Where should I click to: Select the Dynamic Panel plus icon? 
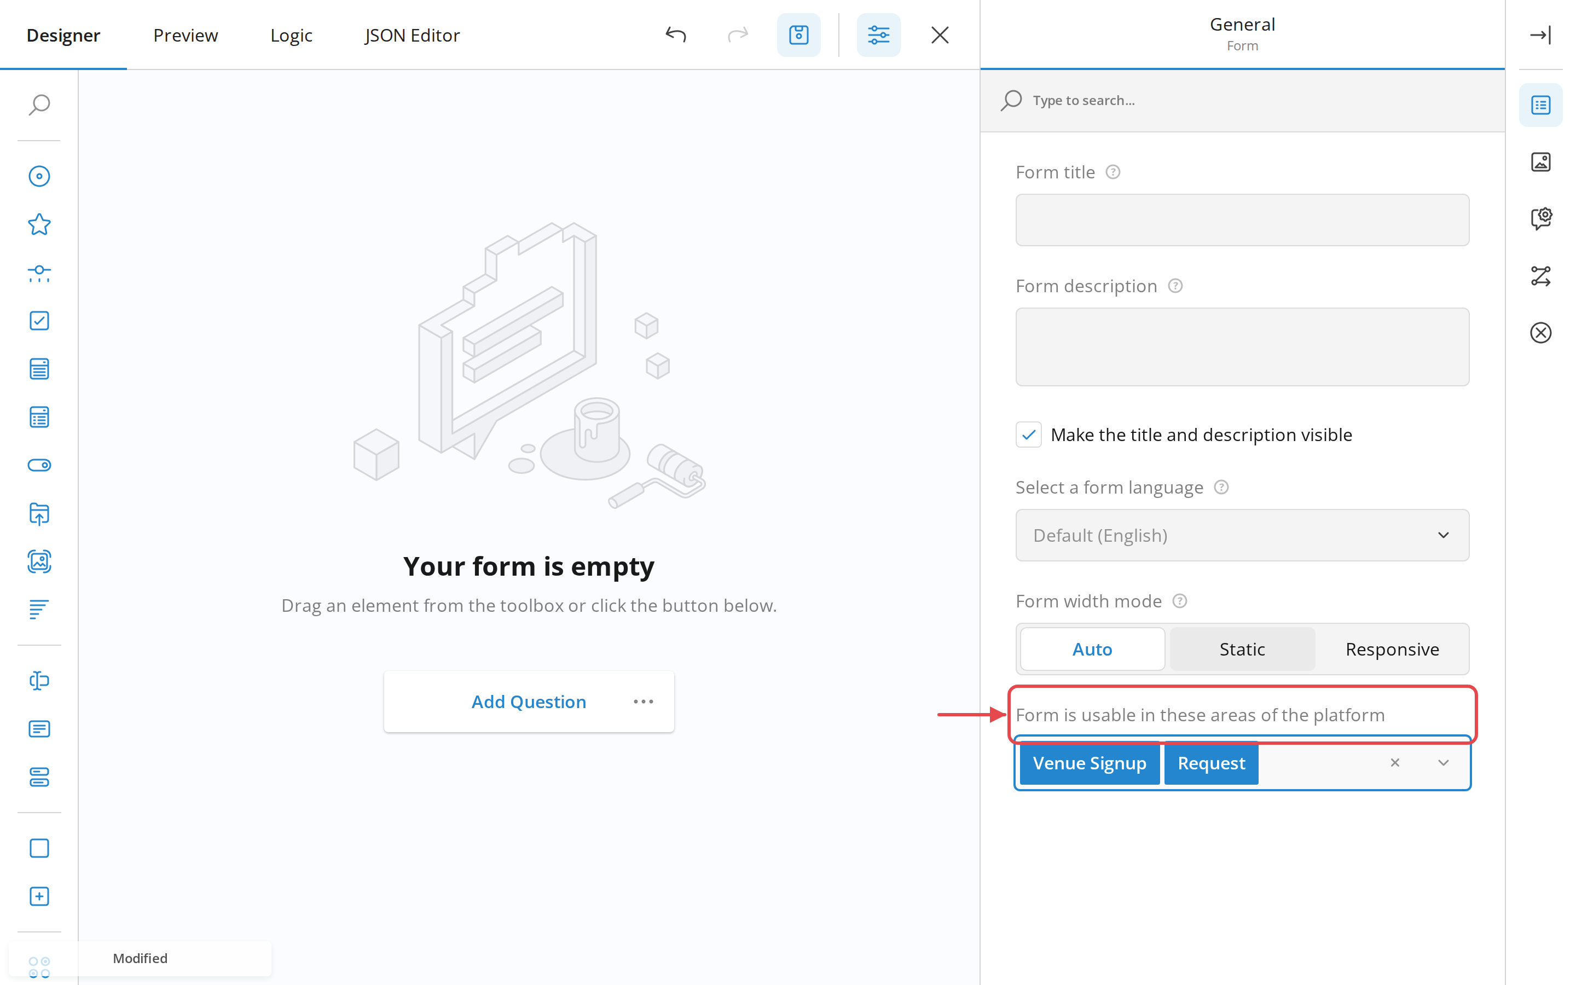(39, 896)
